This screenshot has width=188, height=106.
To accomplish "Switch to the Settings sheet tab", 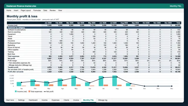I will coord(21,100).
